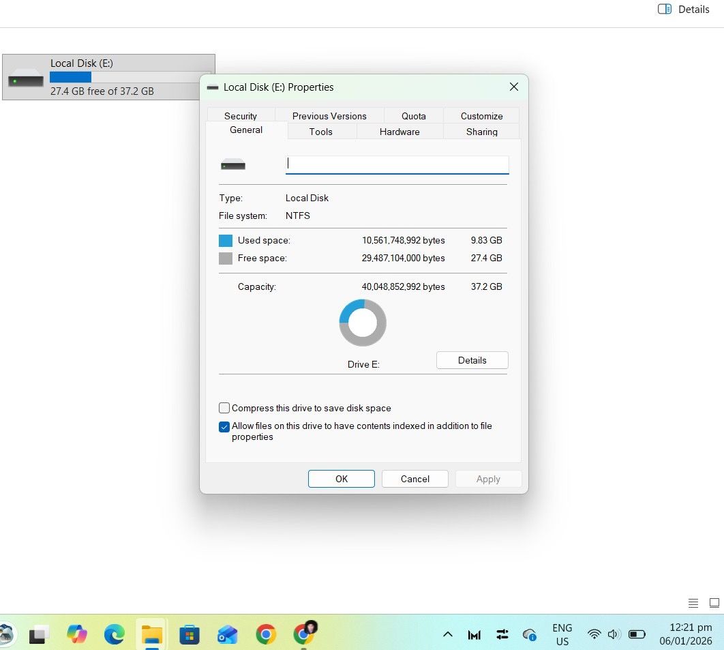
Task: Uncheck Allow files to be indexed checkbox
Action: [x=224, y=426]
